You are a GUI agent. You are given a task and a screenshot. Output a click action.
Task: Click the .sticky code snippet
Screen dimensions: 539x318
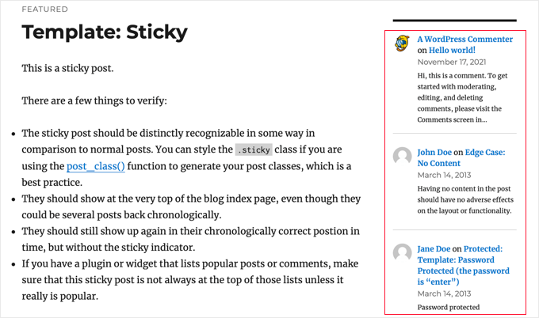[254, 150]
